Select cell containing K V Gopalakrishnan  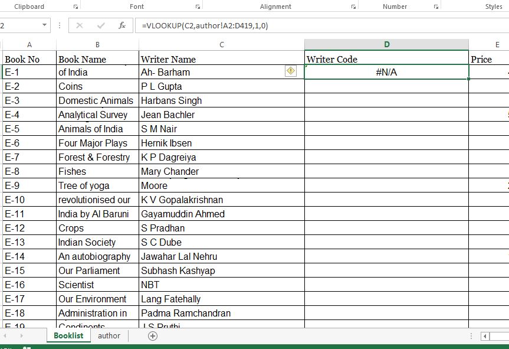(222, 200)
